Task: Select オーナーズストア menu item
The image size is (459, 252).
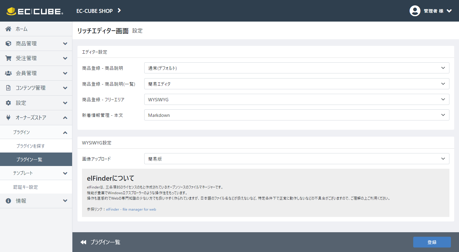Action: 36,117
